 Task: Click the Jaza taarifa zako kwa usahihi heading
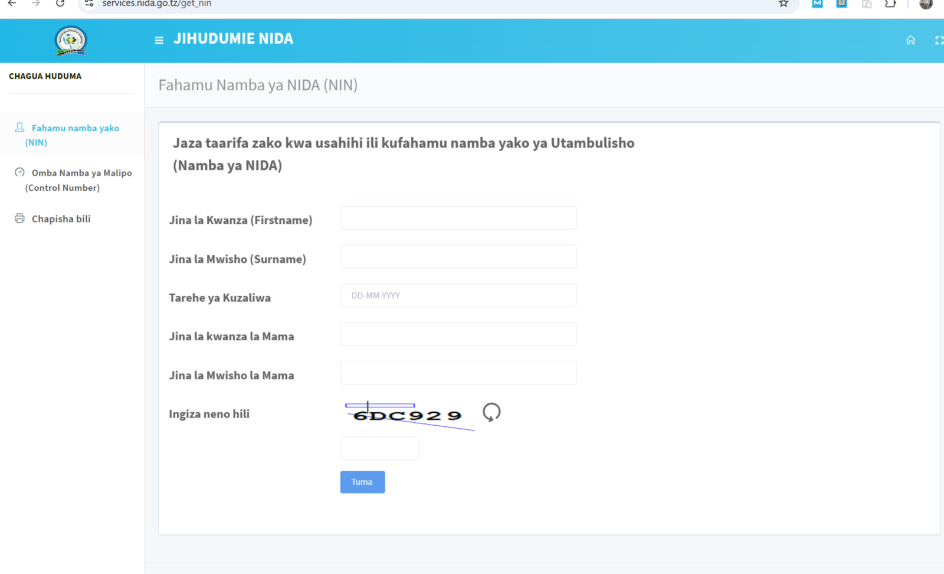(x=404, y=154)
